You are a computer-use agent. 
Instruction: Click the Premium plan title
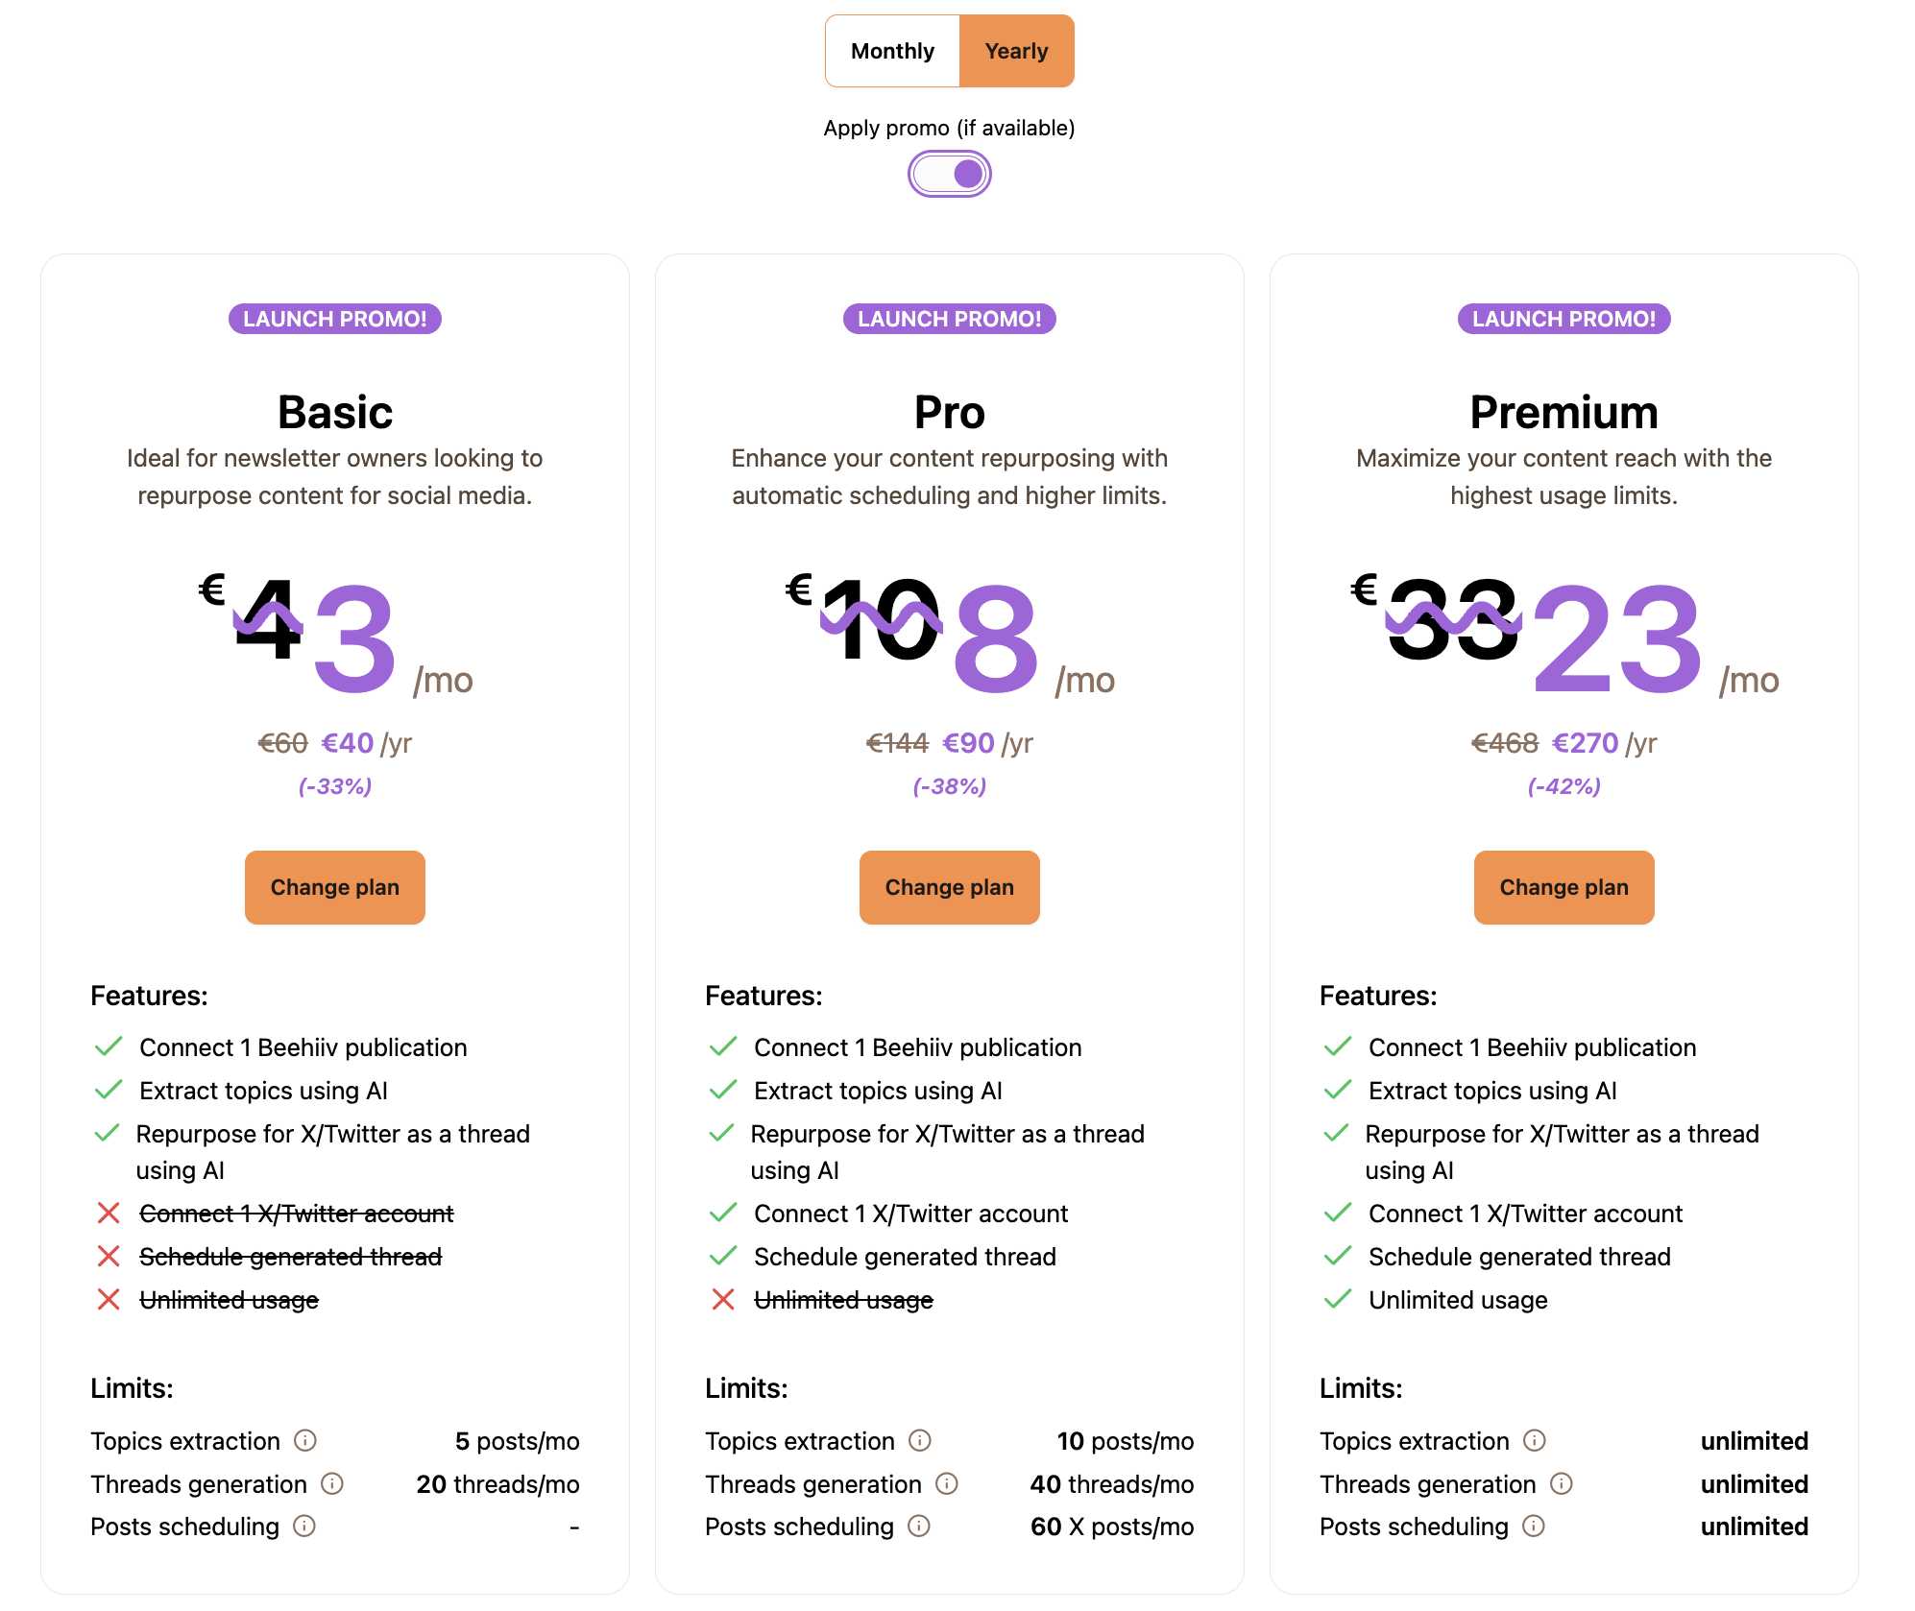coord(1564,413)
